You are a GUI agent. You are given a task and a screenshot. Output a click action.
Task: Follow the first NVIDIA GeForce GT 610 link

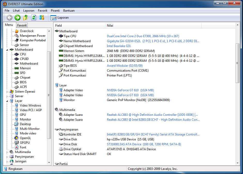click(130, 90)
